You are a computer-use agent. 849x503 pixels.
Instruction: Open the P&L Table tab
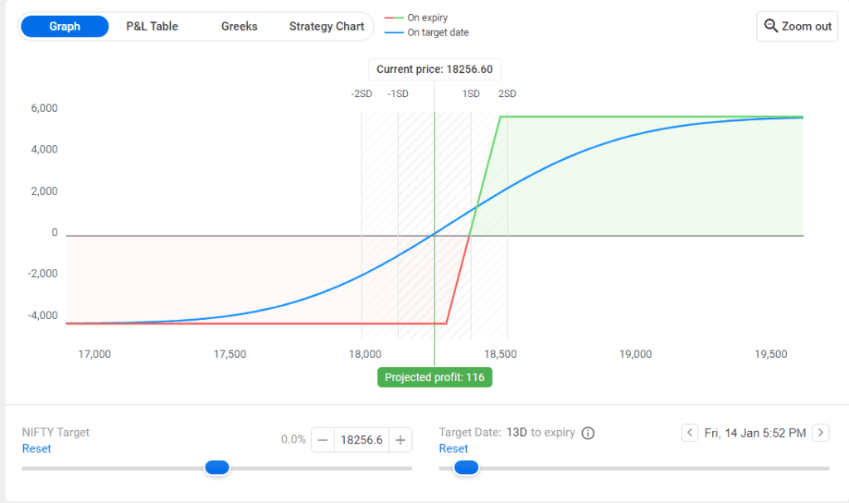[152, 27]
